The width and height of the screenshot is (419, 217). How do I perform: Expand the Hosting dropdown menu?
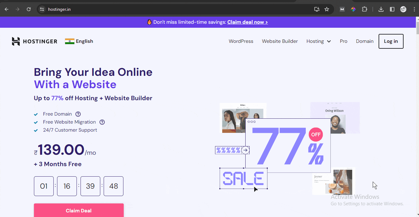coord(318,41)
